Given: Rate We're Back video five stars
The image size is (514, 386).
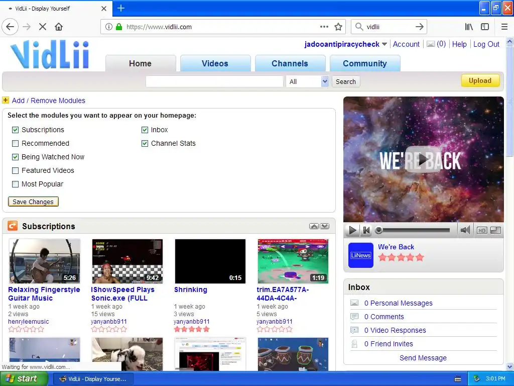Looking at the screenshot, I should [x=420, y=257].
